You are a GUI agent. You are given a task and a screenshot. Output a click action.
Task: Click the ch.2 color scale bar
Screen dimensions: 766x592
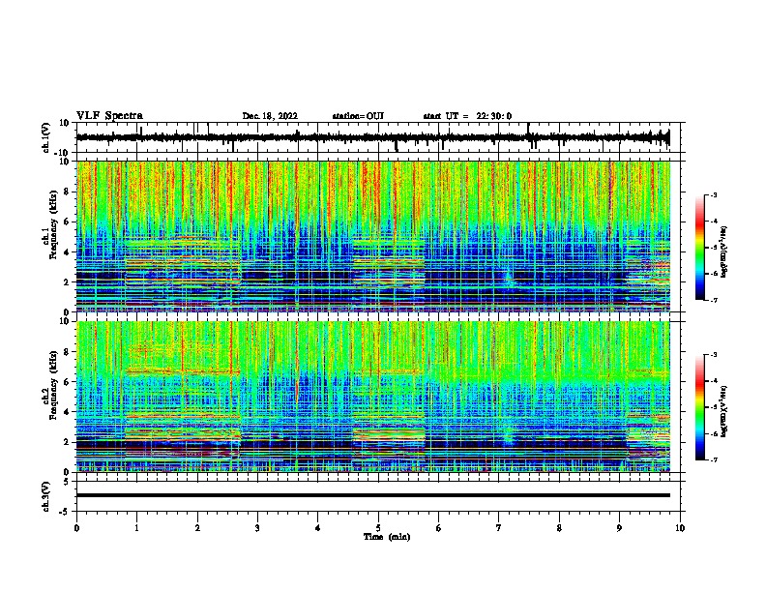click(700, 407)
